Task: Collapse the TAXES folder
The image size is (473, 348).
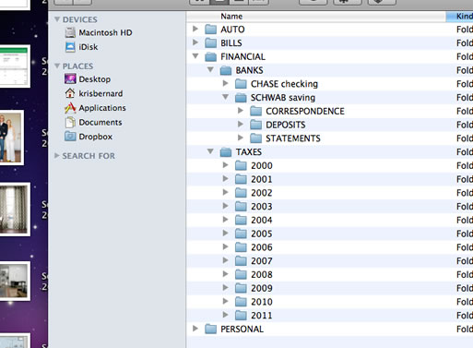Action: (x=210, y=151)
